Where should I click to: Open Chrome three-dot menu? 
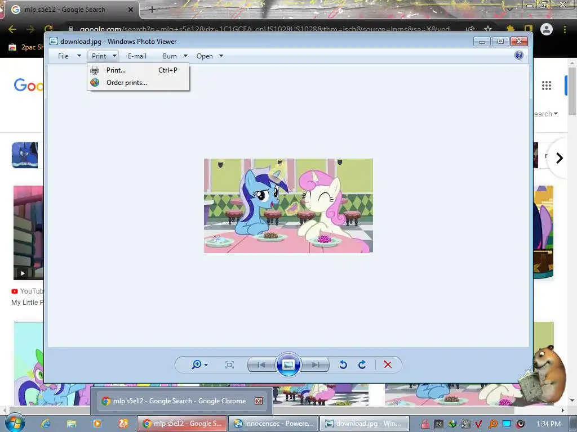(x=565, y=29)
